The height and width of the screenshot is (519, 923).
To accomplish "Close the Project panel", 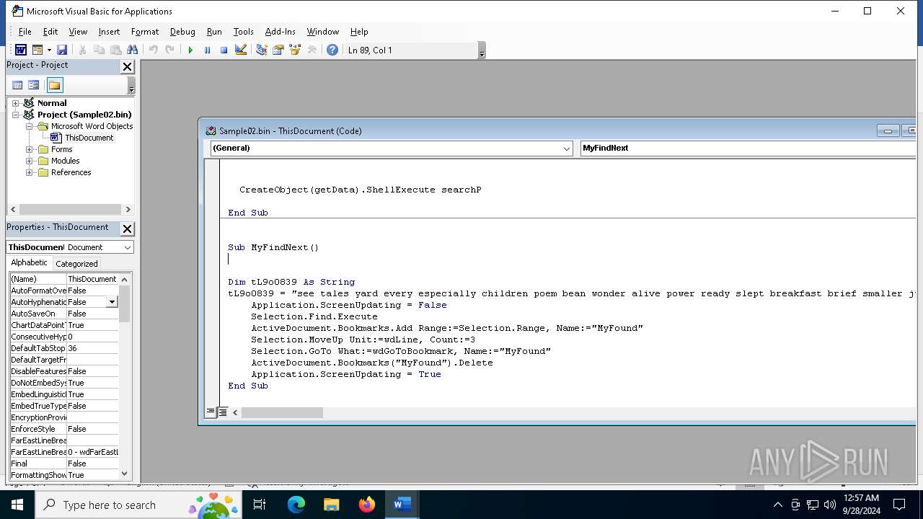I will tap(127, 66).
